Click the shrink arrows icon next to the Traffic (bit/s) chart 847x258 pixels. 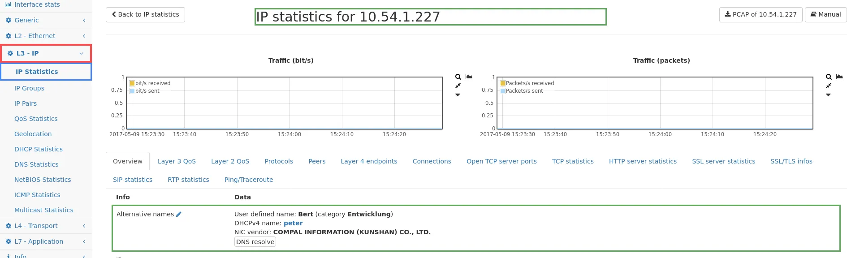pos(458,86)
